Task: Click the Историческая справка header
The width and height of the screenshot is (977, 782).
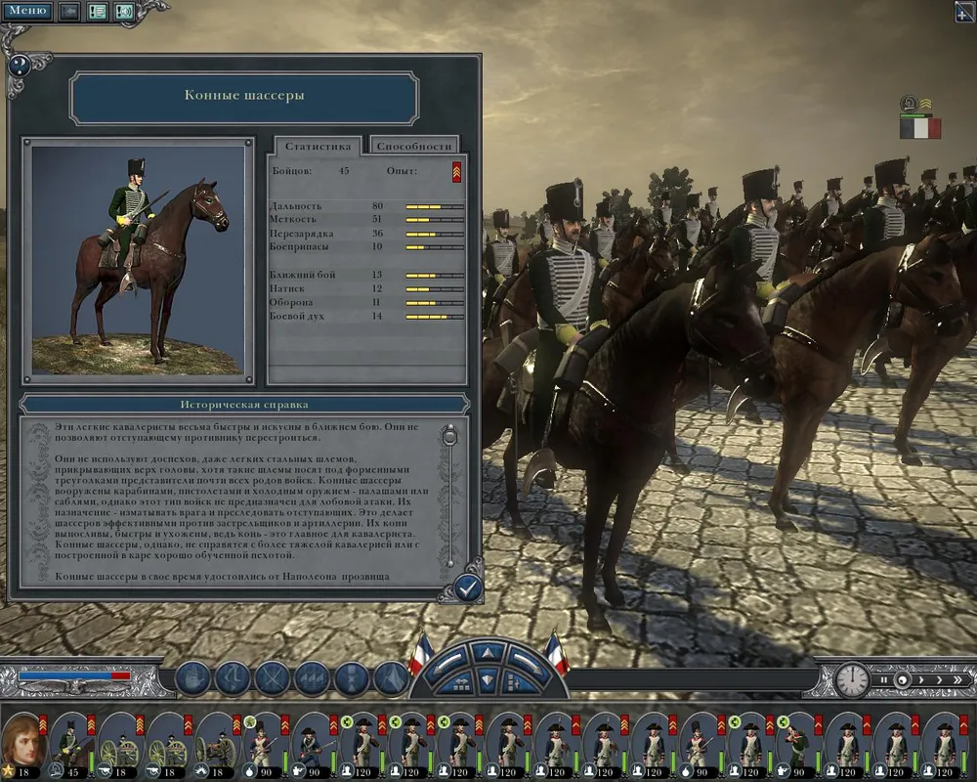Action: click(x=244, y=405)
